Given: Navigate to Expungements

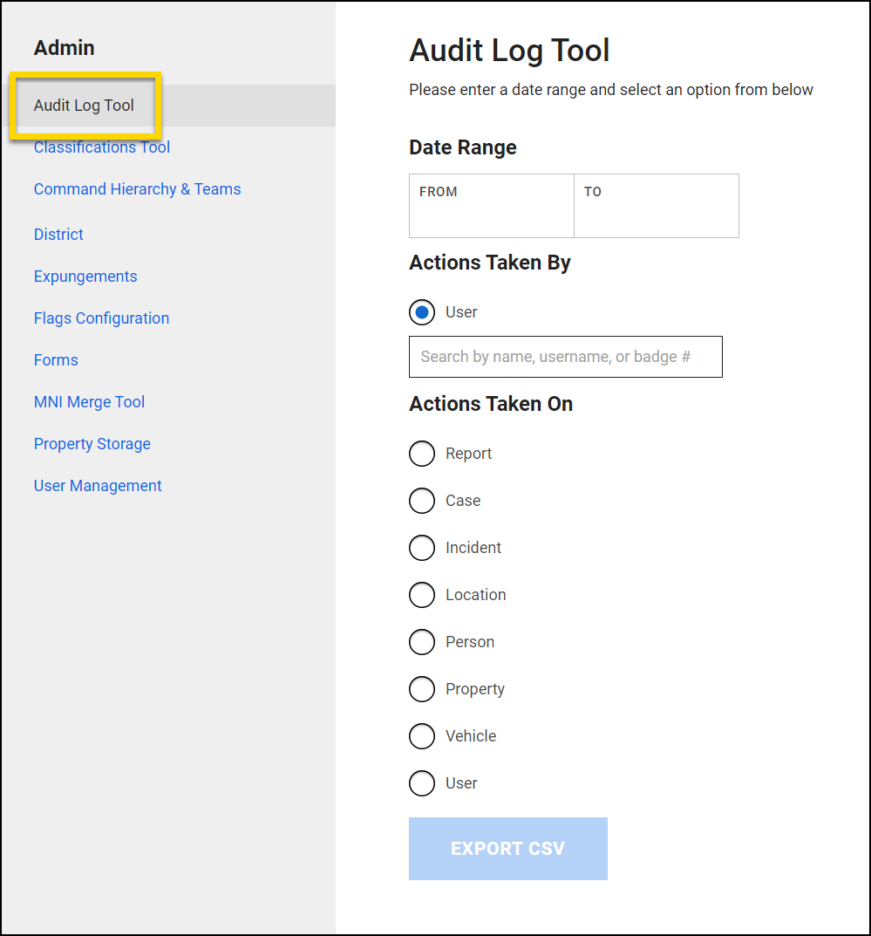Looking at the screenshot, I should point(85,277).
